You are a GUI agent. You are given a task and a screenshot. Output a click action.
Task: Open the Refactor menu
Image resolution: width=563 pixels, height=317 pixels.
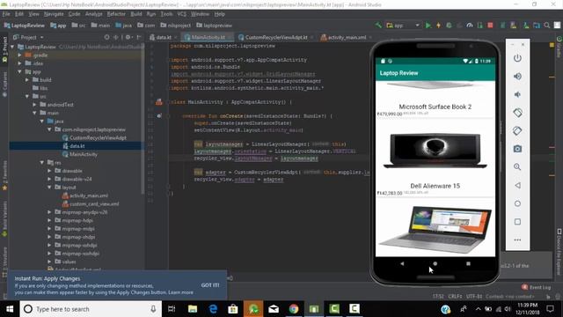pyautogui.click(x=116, y=14)
